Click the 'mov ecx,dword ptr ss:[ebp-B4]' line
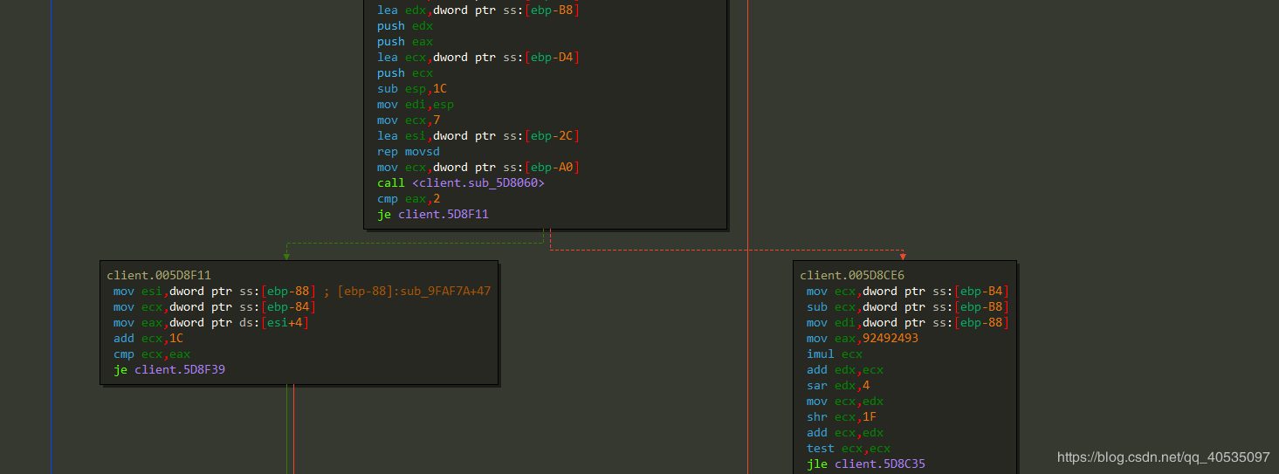This screenshot has height=474, width=1279. (908, 292)
